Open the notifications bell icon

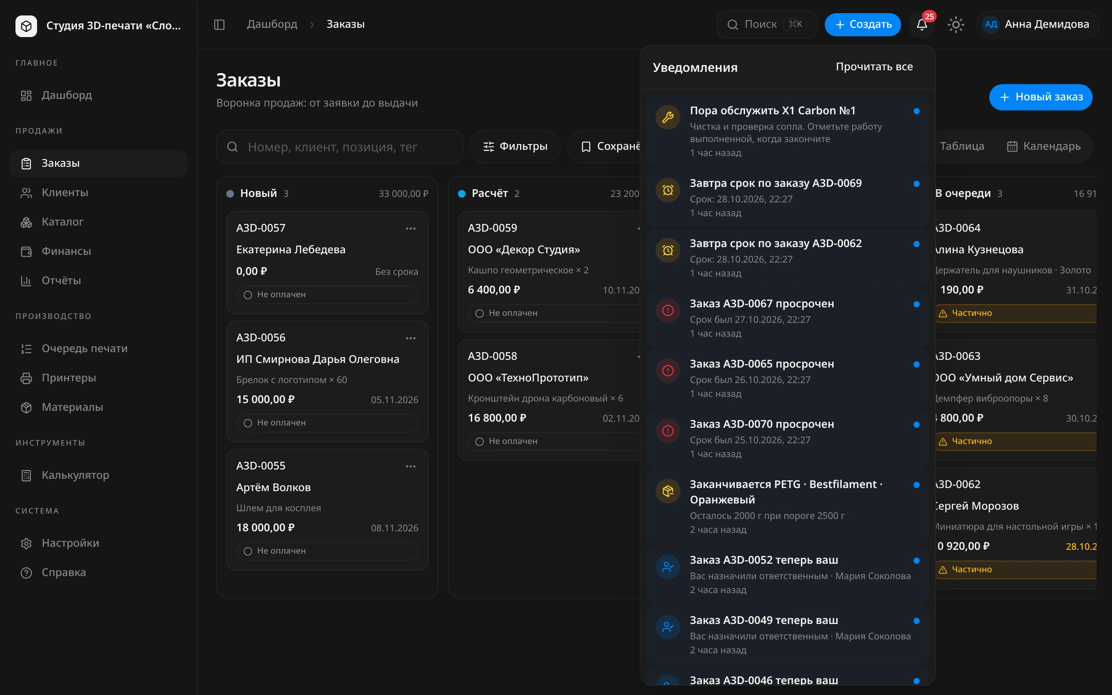[x=922, y=24]
